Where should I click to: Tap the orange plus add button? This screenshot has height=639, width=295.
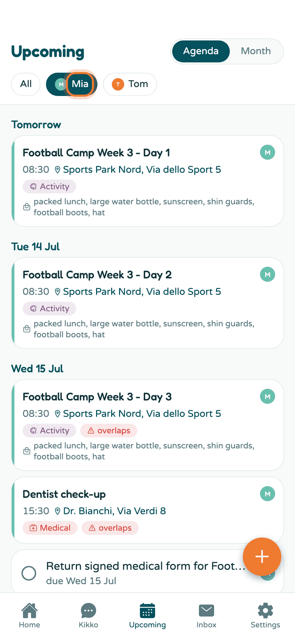click(262, 556)
